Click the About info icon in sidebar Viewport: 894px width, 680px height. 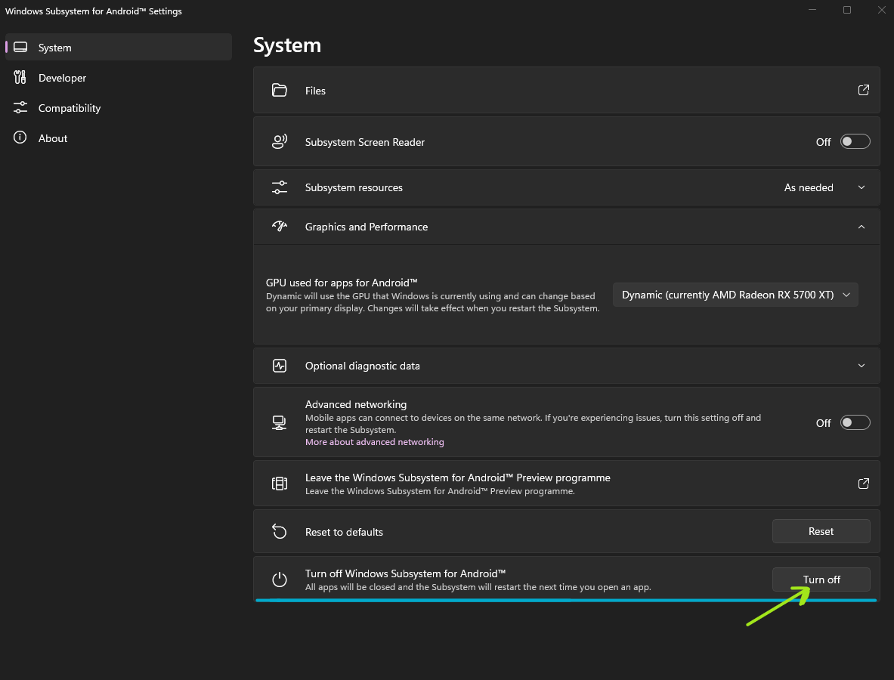click(x=20, y=138)
